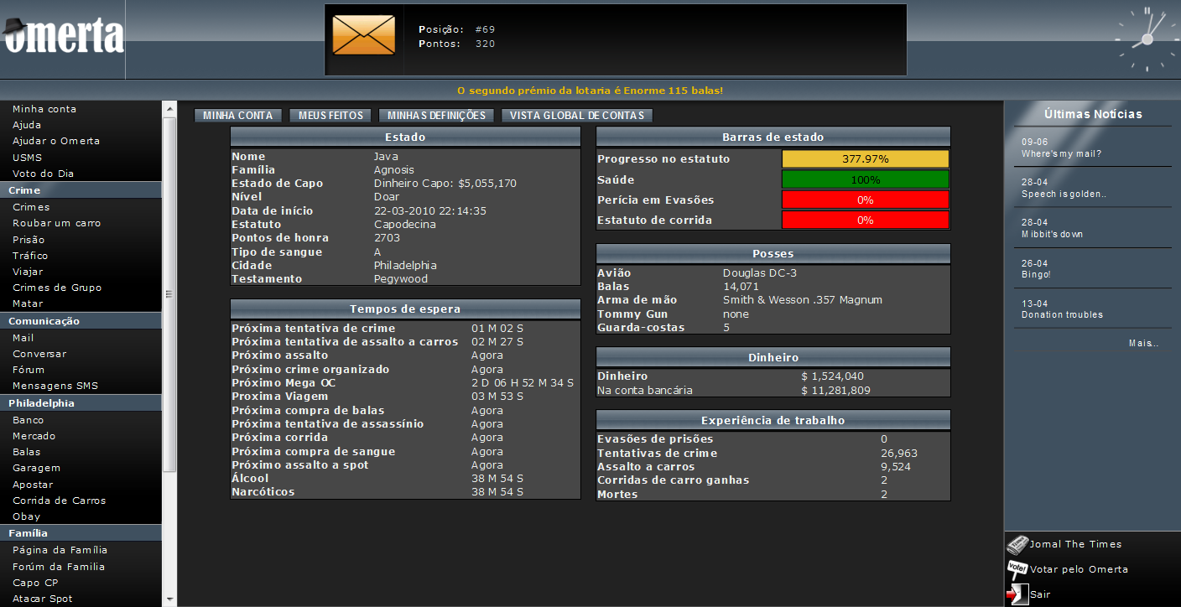Select the Vista Global de Contas tab
This screenshot has width=1181, height=607.
click(577, 116)
